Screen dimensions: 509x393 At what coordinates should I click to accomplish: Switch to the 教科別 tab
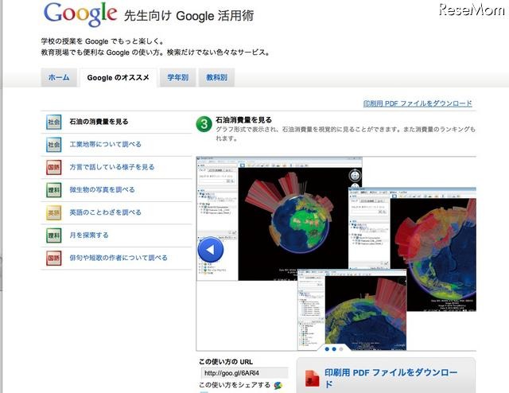pos(216,77)
